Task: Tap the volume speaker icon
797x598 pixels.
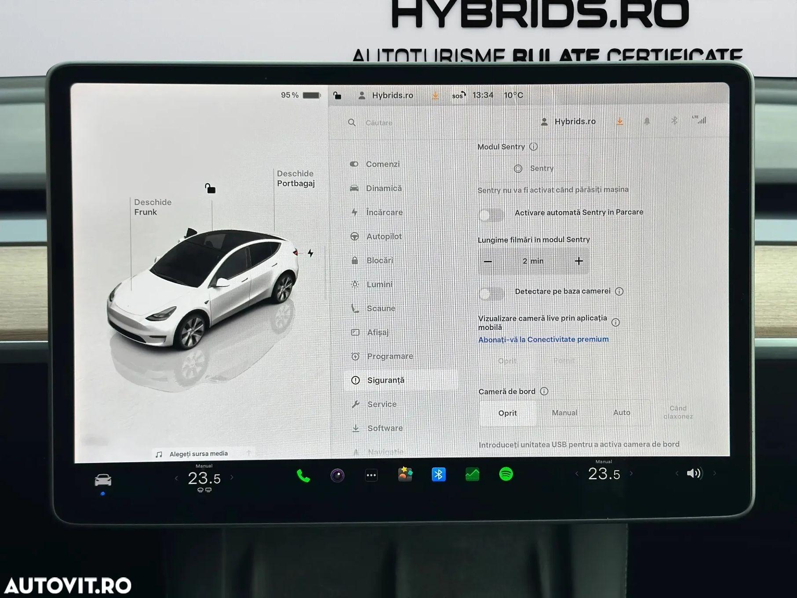Action: [694, 473]
